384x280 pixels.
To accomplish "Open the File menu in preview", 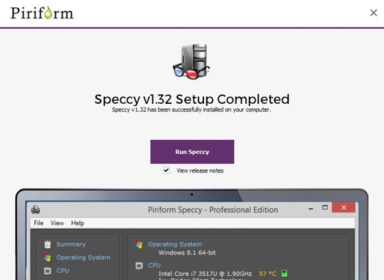I will click(38, 223).
